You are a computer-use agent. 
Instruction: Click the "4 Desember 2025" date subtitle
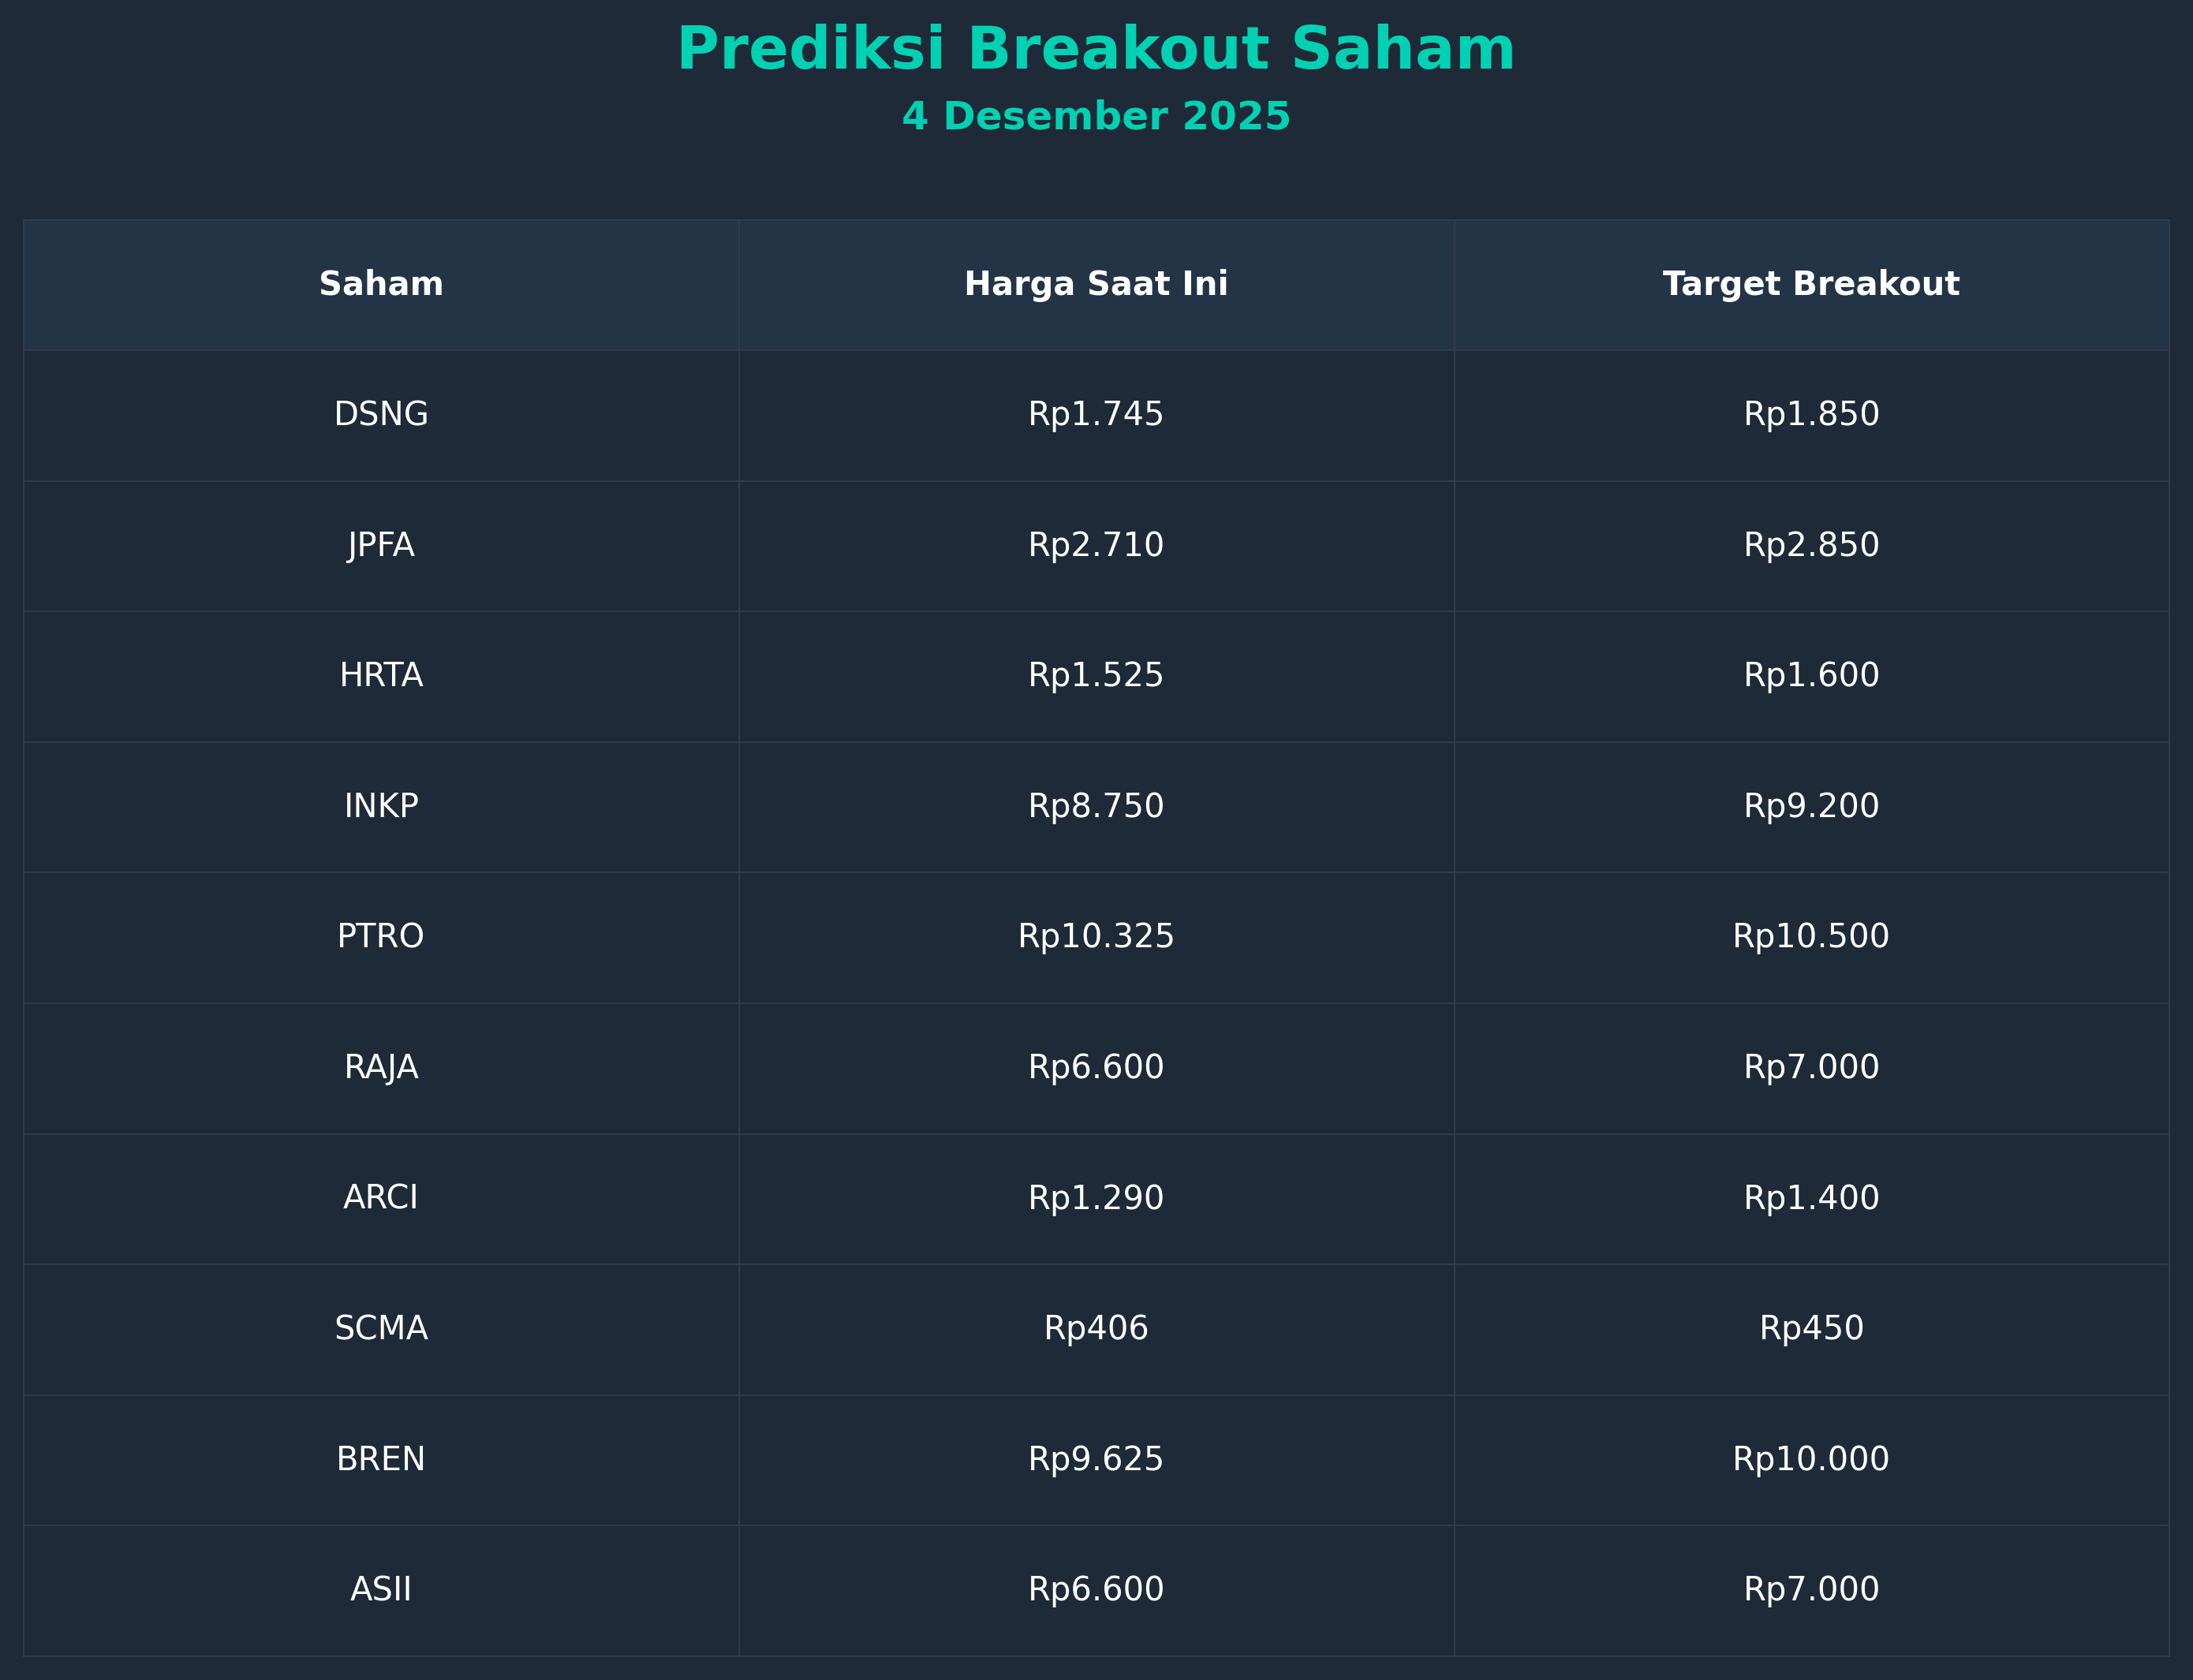(1096, 117)
